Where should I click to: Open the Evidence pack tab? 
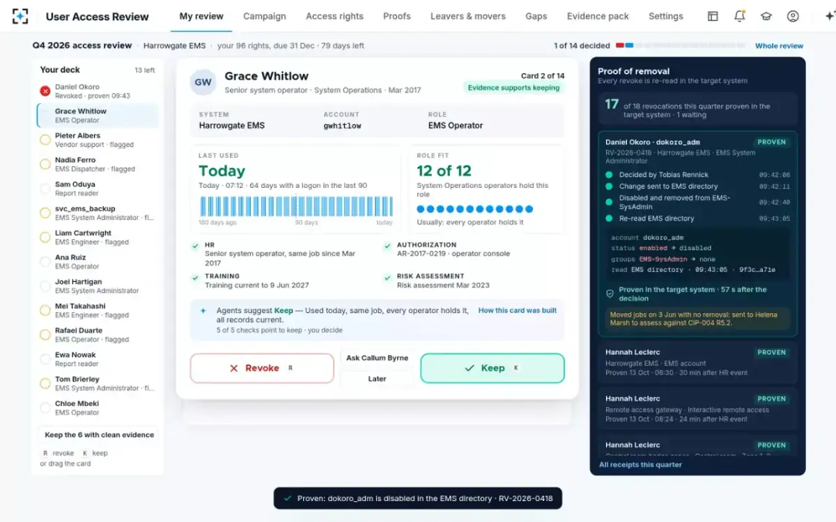[598, 16]
